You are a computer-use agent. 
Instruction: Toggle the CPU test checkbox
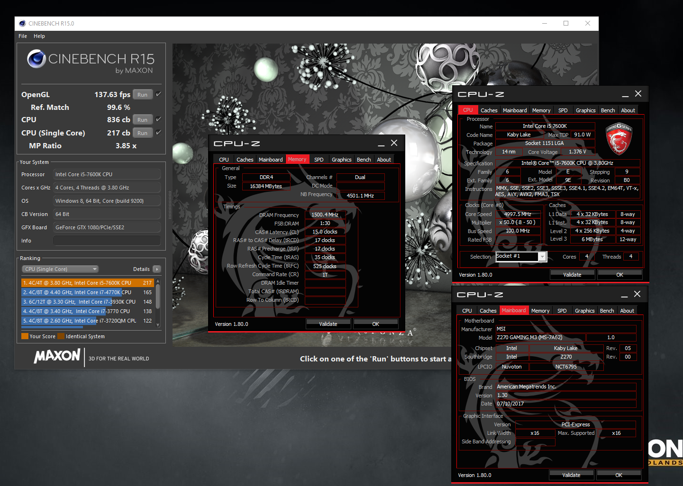point(159,119)
